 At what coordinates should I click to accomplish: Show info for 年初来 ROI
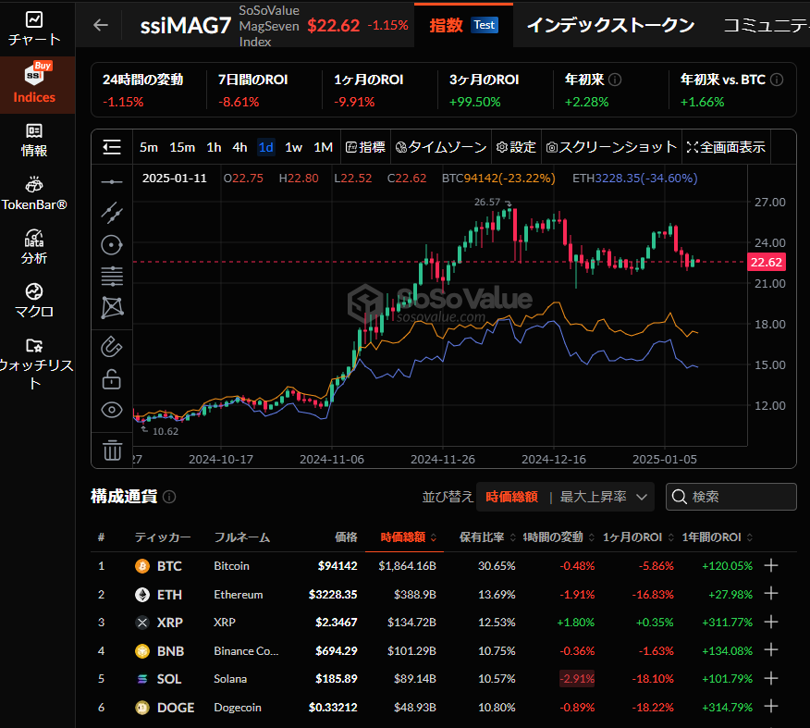615,80
